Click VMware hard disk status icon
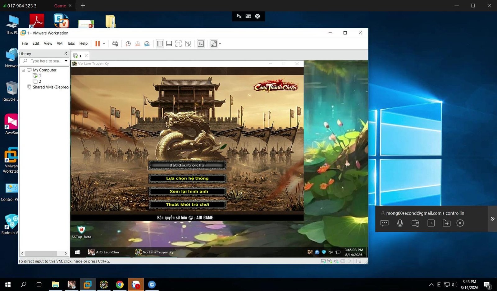Viewport: 497px width, 291px height. click(x=323, y=261)
